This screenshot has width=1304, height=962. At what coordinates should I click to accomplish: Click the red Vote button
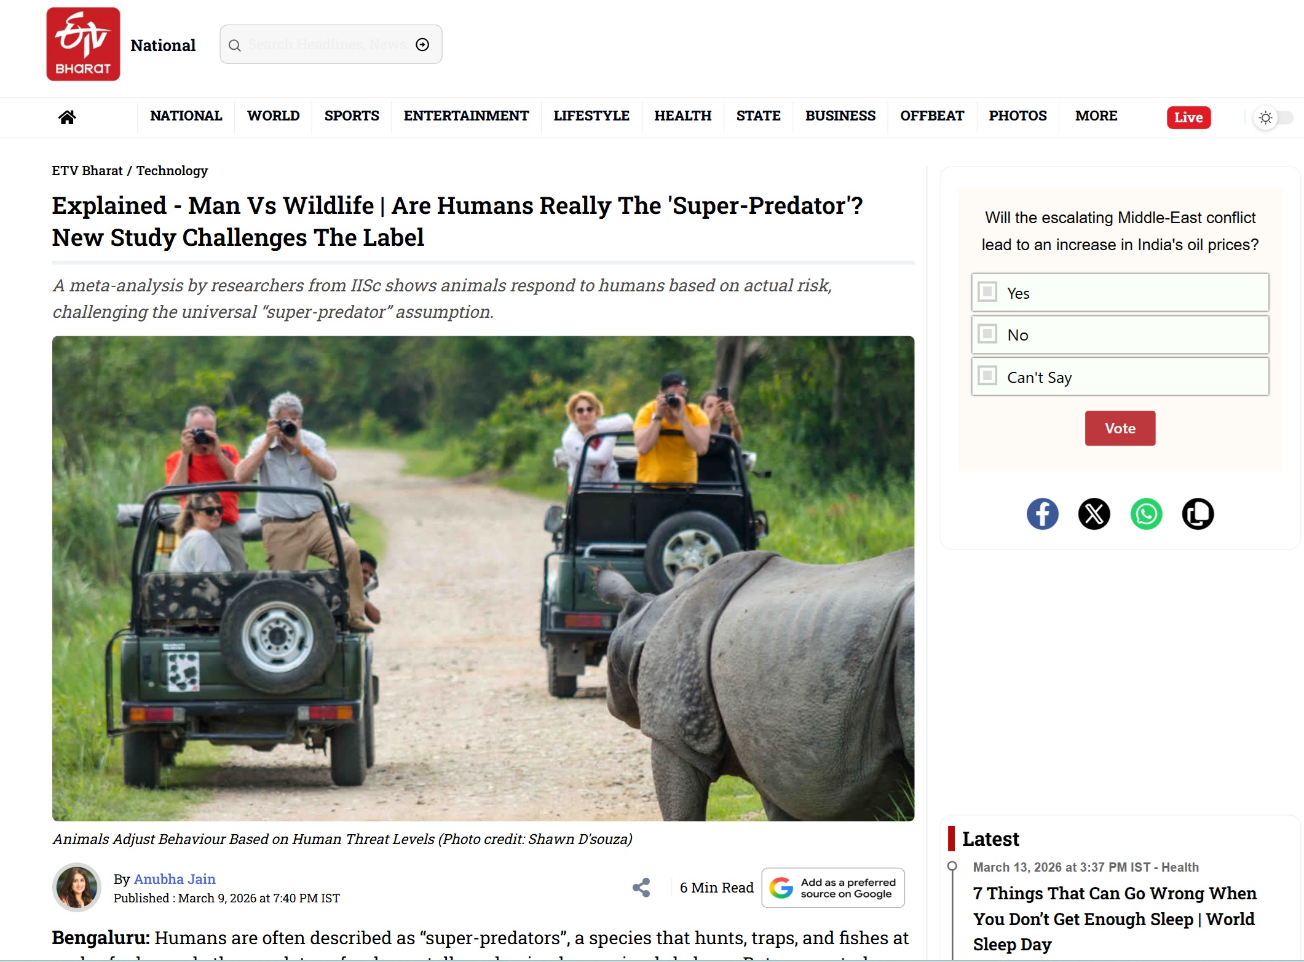point(1120,428)
